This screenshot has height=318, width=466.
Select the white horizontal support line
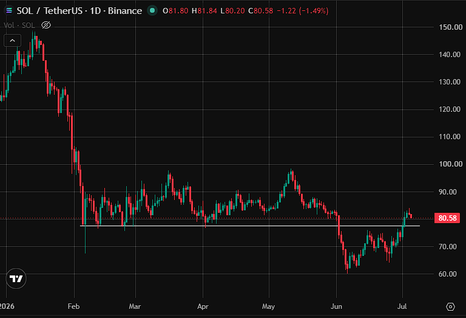click(249, 226)
